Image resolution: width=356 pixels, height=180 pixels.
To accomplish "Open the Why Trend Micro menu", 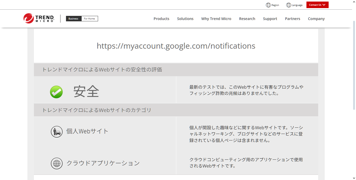I will (x=216, y=19).
